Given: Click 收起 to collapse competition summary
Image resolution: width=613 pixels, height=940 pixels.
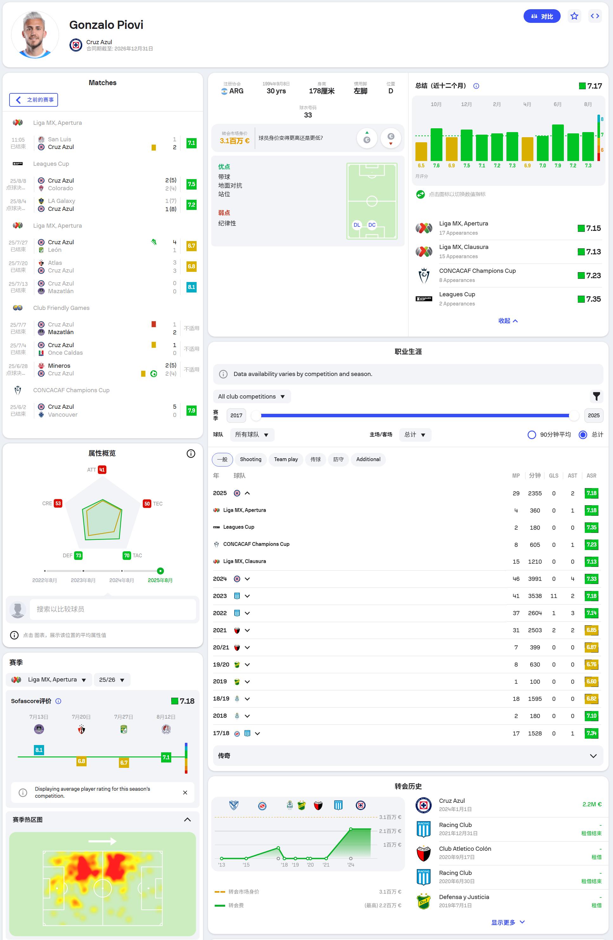Looking at the screenshot, I should pyautogui.click(x=508, y=321).
